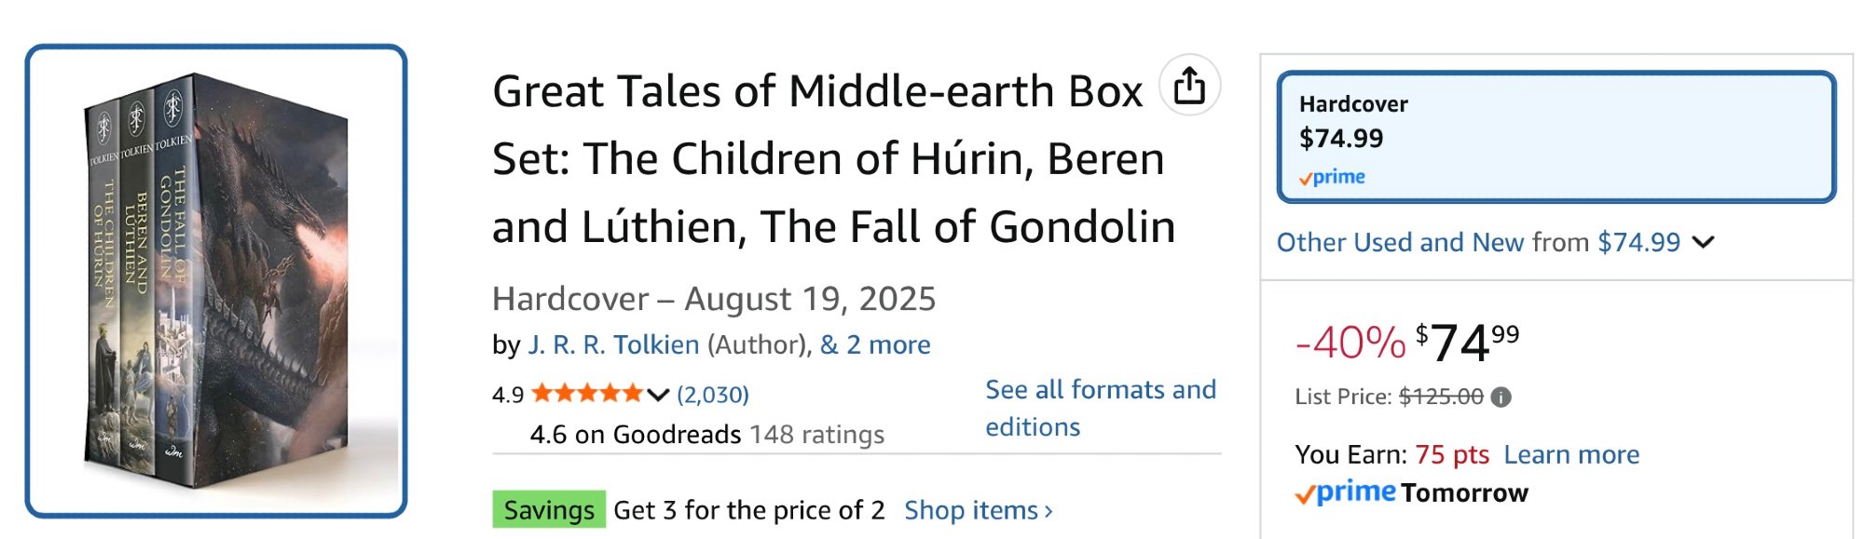Image resolution: width=1864 pixels, height=539 pixels.
Task: Click the Great Tales of Middle-earth title
Action: click(833, 158)
